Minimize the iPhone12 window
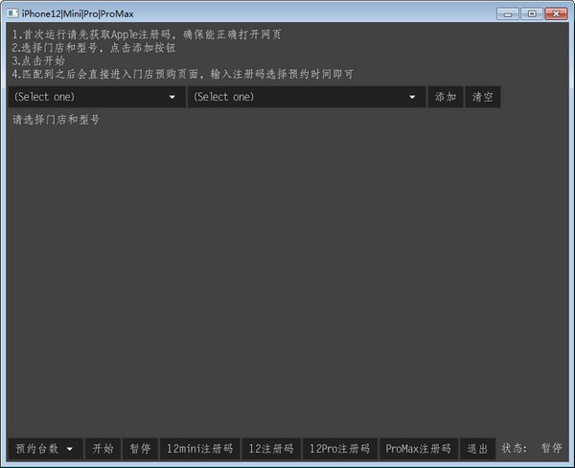 pos(508,14)
